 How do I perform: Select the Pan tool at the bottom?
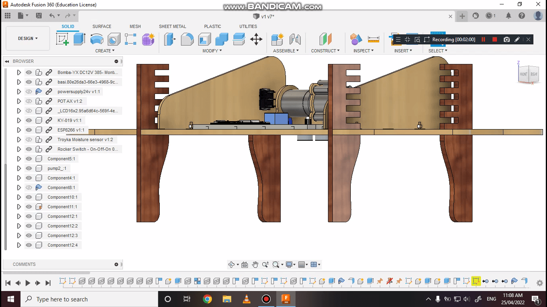255,264
